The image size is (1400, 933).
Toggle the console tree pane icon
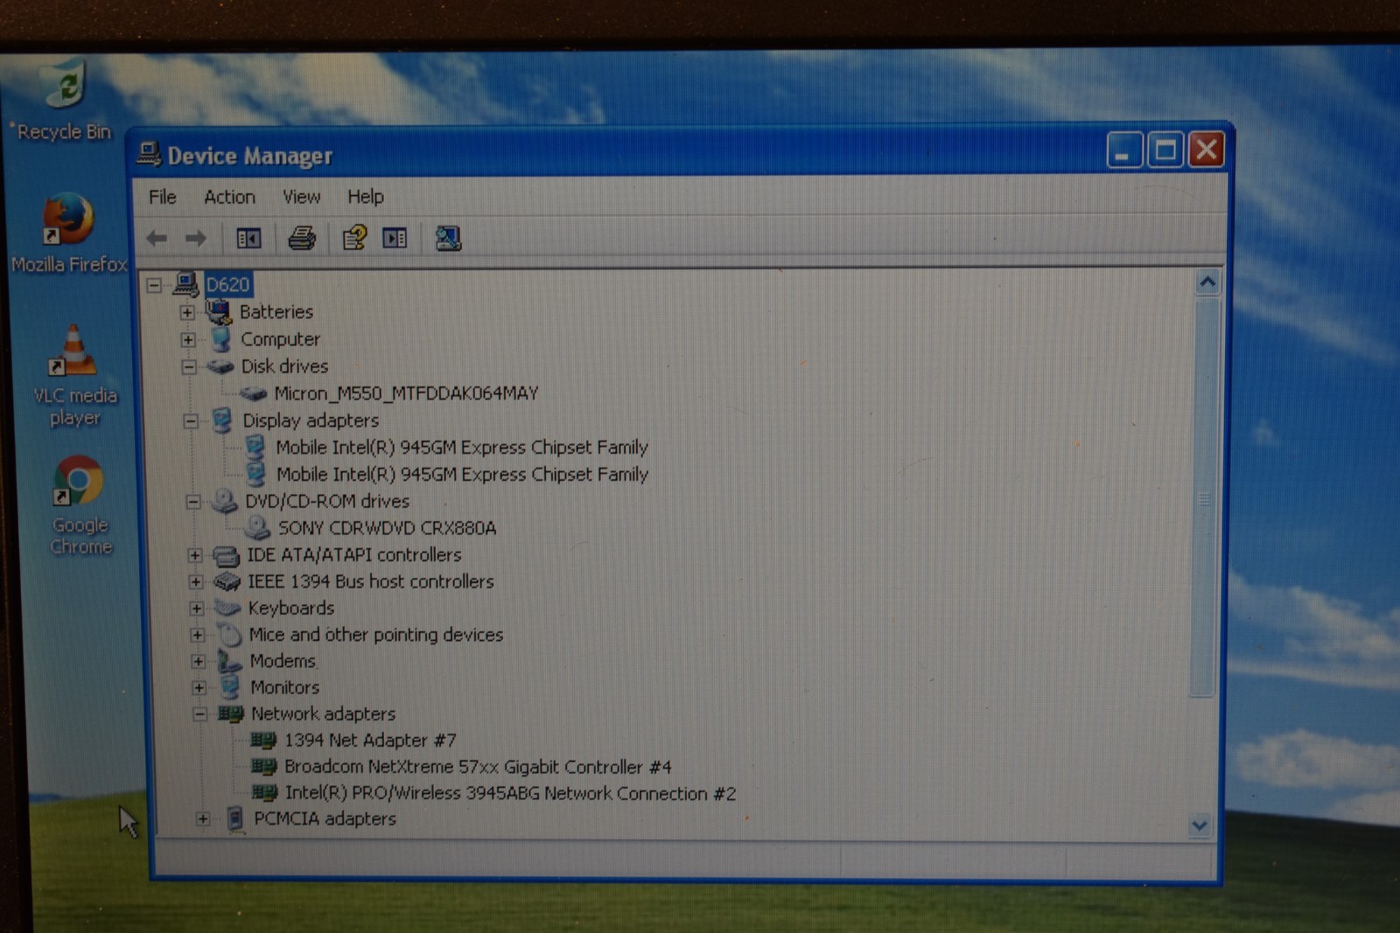pyautogui.click(x=248, y=238)
